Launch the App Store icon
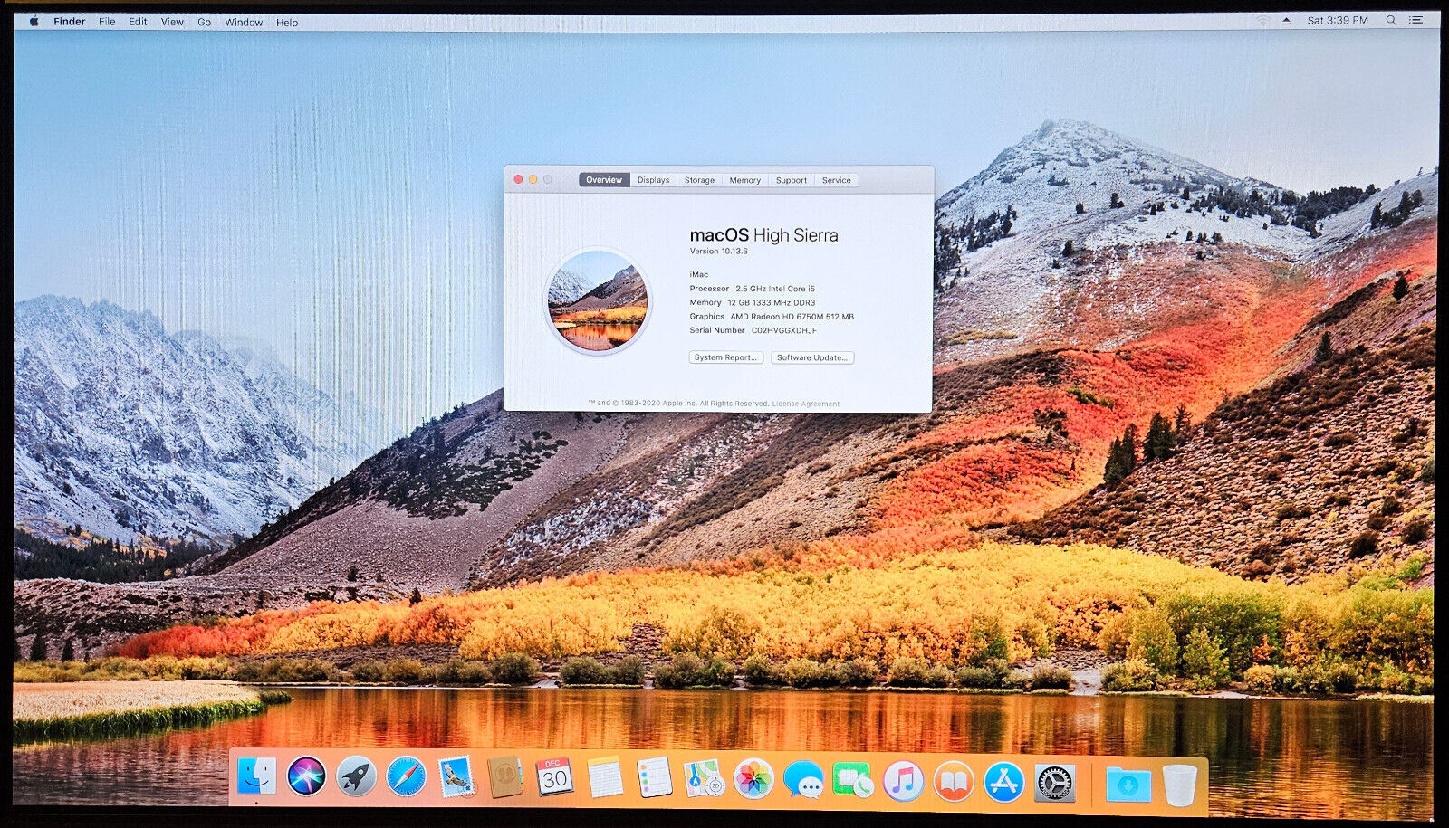The height and width of the screenshot is (828, 1449). (1003, 783)
